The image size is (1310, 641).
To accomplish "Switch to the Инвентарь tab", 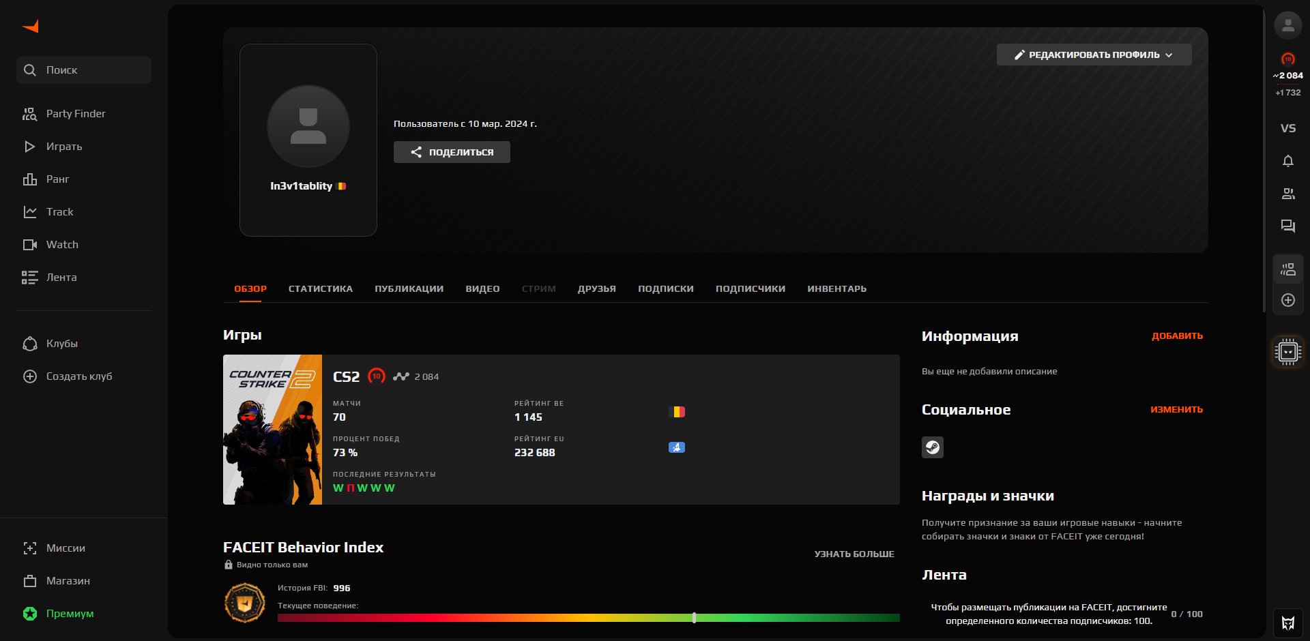I will pyautogui.click(x=836, y=289).
